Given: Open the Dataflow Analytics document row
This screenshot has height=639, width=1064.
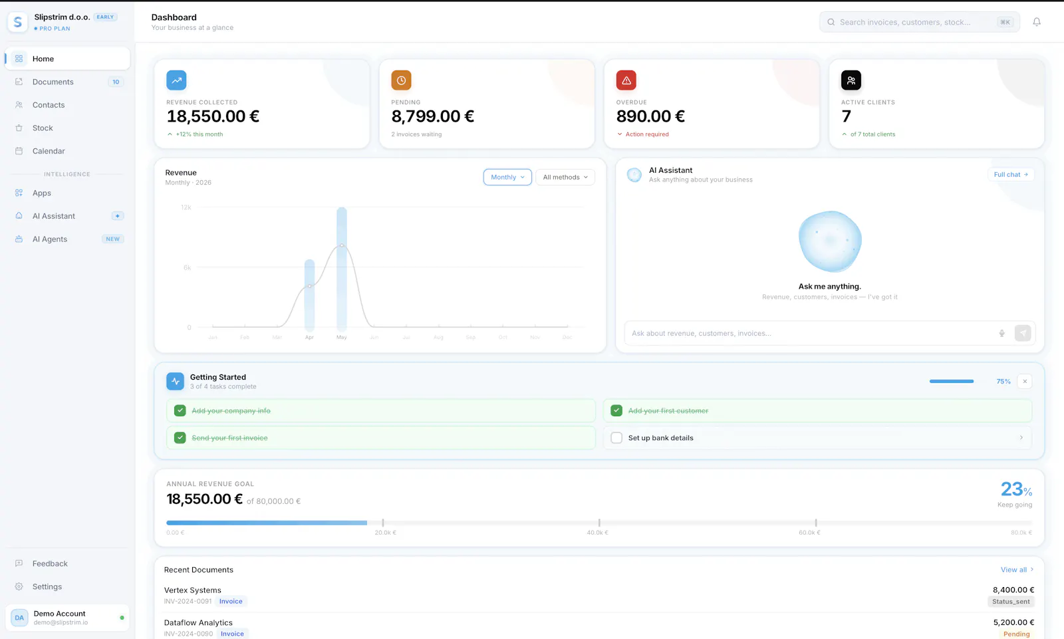Looking at the screenshot, I should click(x=599, y=627).
